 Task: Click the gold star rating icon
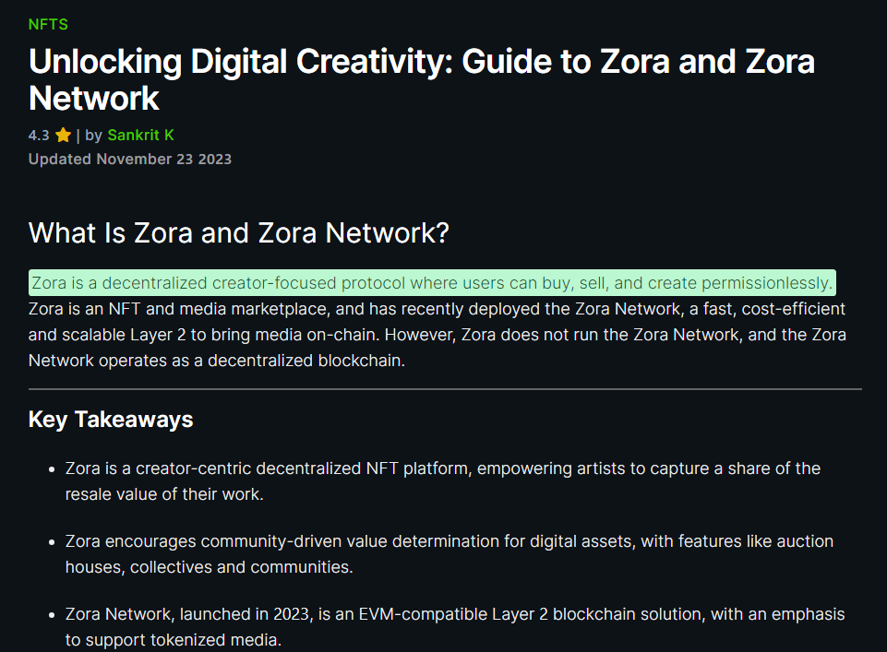click(64, 135)
